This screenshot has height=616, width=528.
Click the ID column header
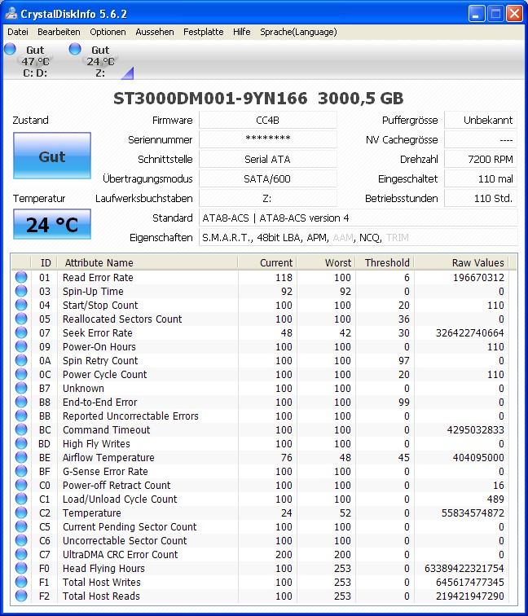(44, 262)
